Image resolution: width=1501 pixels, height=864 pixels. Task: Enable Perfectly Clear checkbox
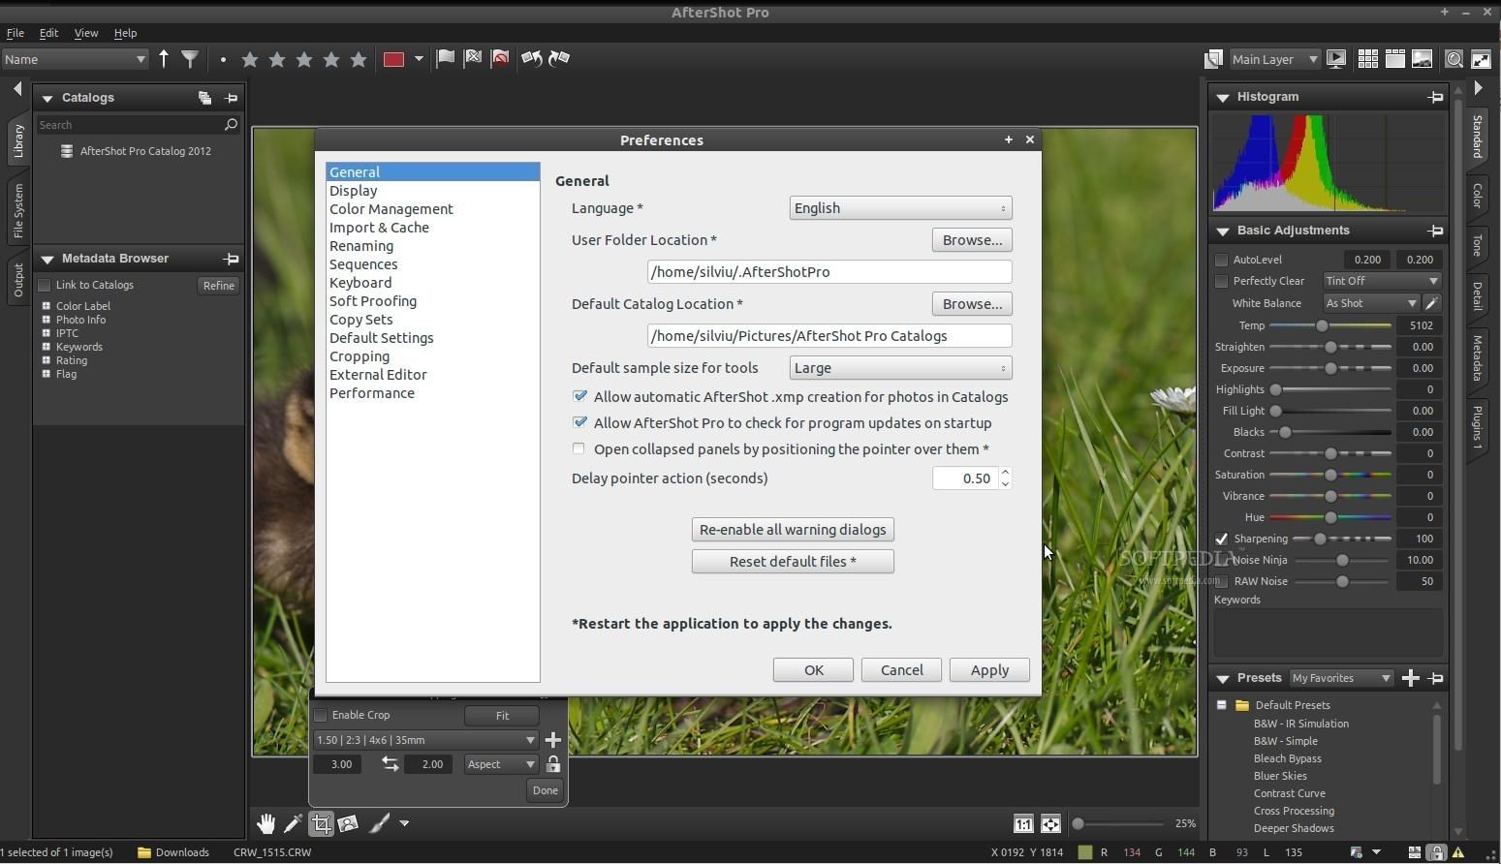(1222, 281)
